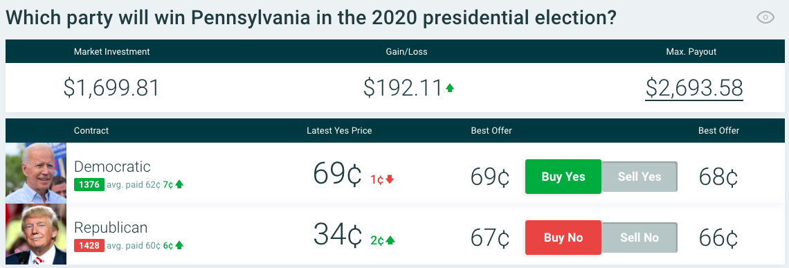Open the Republican contract name
Screen dimensions: 789x268
[111, 228]
